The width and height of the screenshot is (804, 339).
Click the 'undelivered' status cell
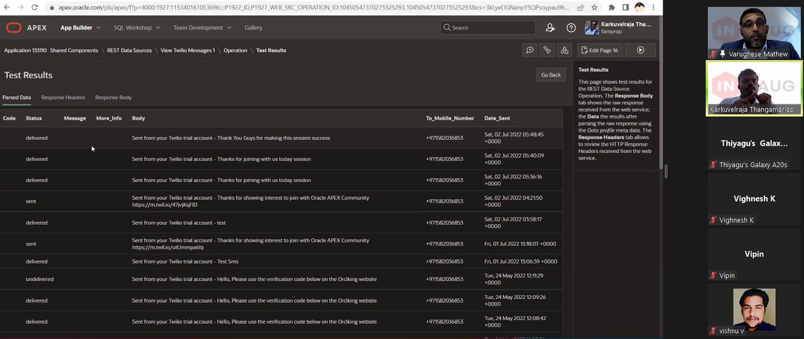[x=40, y=279]
